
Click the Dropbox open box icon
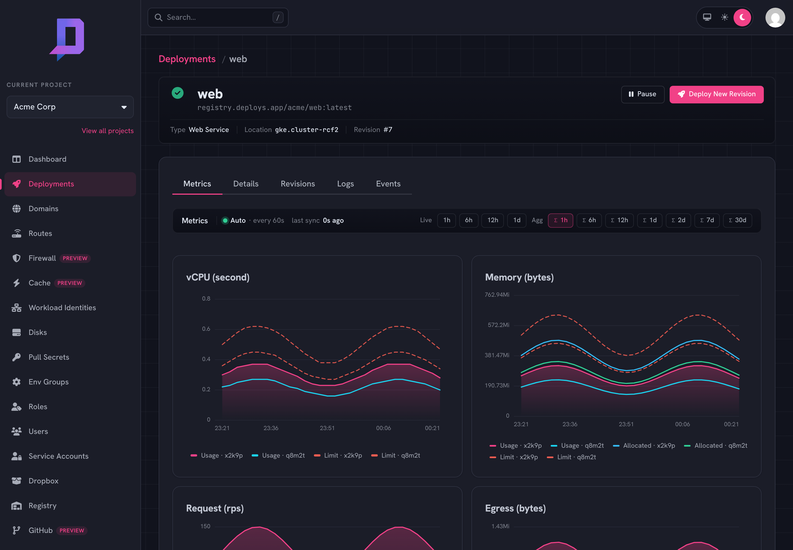coord(16,481)
